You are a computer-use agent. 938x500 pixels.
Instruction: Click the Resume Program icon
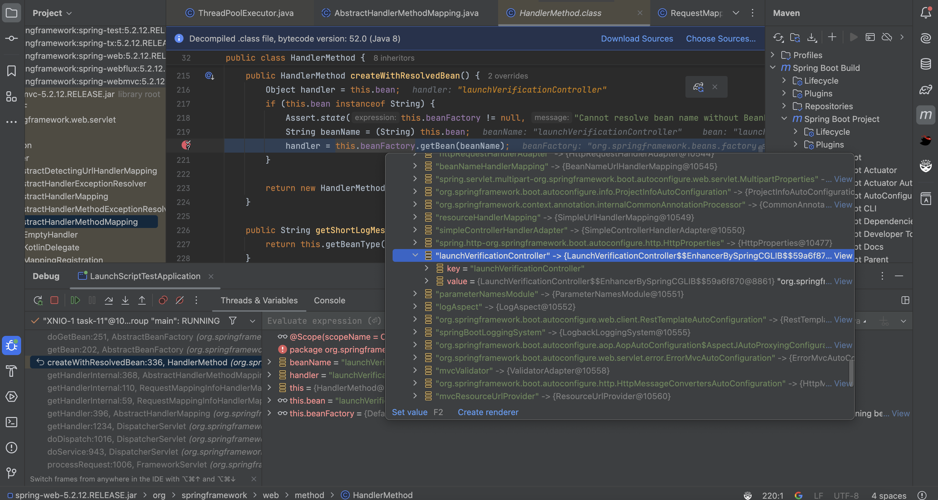75,300
